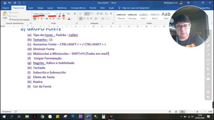This screenshot has height=120, width=214.
Task: Open borders dropdown
Action: point(110,19)
